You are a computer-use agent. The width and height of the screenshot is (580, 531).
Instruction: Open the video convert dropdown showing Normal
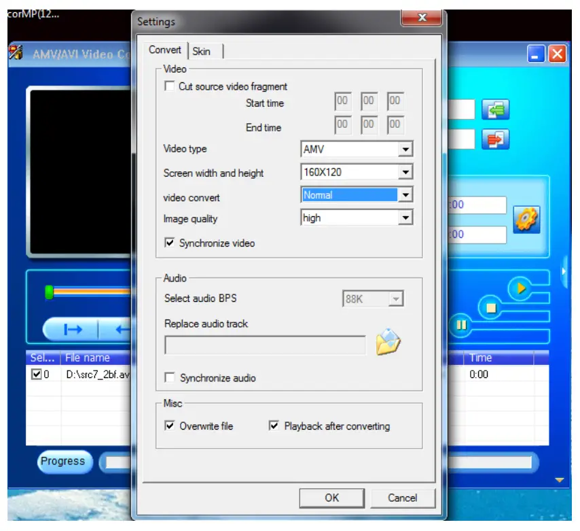pos(405,194)
